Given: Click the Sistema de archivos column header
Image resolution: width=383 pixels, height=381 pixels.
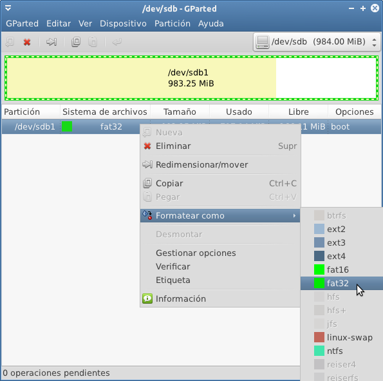Looking at the screenshot, I should click(105, 112).
